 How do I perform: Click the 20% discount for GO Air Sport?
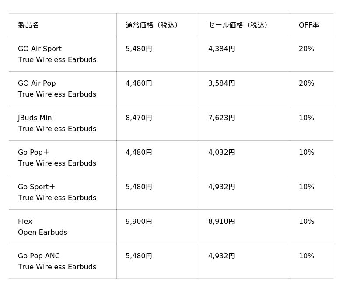[306, 49]
